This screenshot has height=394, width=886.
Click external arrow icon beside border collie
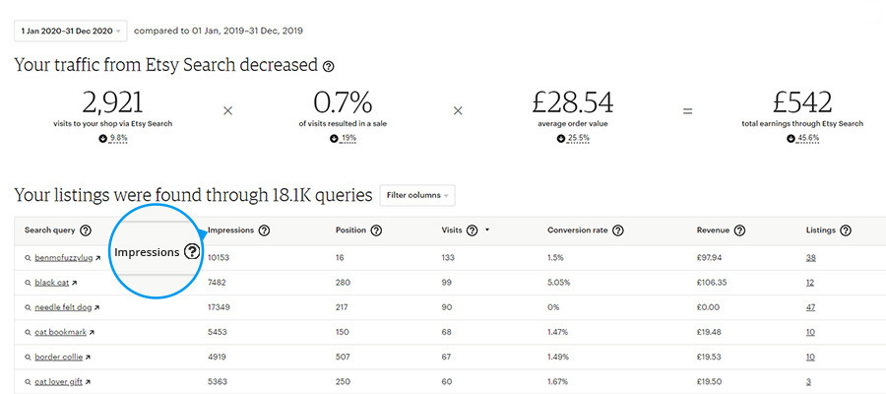89,358
